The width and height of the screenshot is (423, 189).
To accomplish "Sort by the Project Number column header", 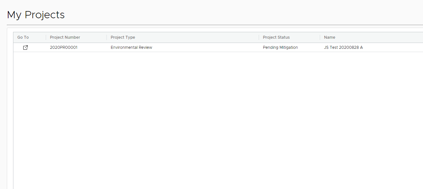I will pos(65,37).
